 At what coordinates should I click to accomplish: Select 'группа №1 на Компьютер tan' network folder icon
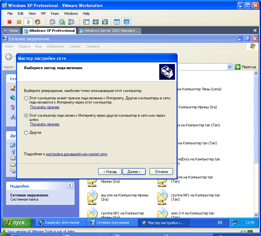click(162, 197)
